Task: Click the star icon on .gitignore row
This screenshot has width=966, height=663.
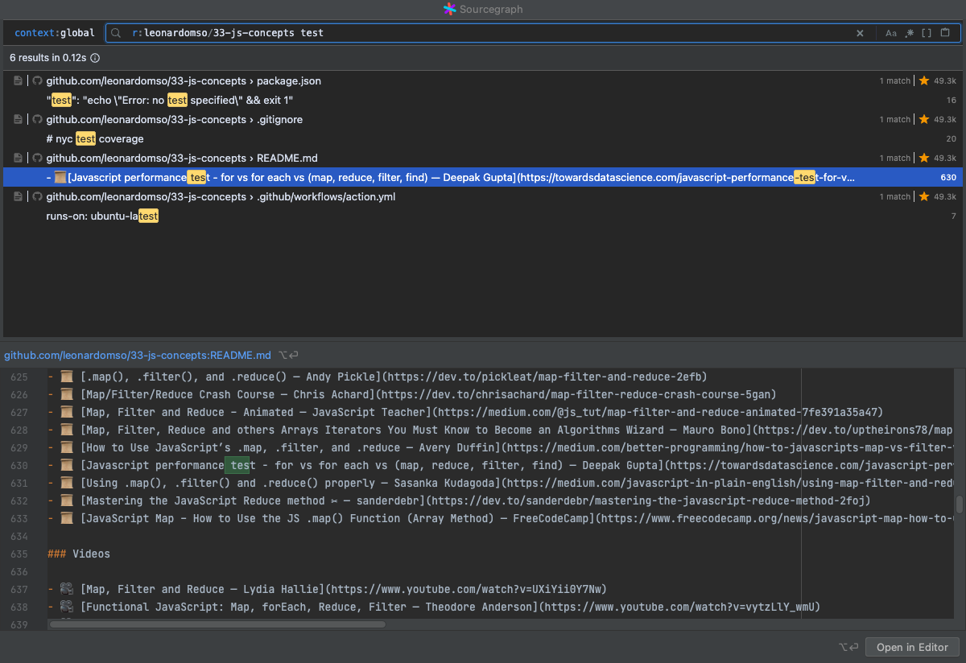Action: coord(924,119)
